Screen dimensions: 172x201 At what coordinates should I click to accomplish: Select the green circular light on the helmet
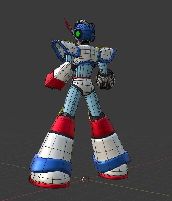click(78, 34)
